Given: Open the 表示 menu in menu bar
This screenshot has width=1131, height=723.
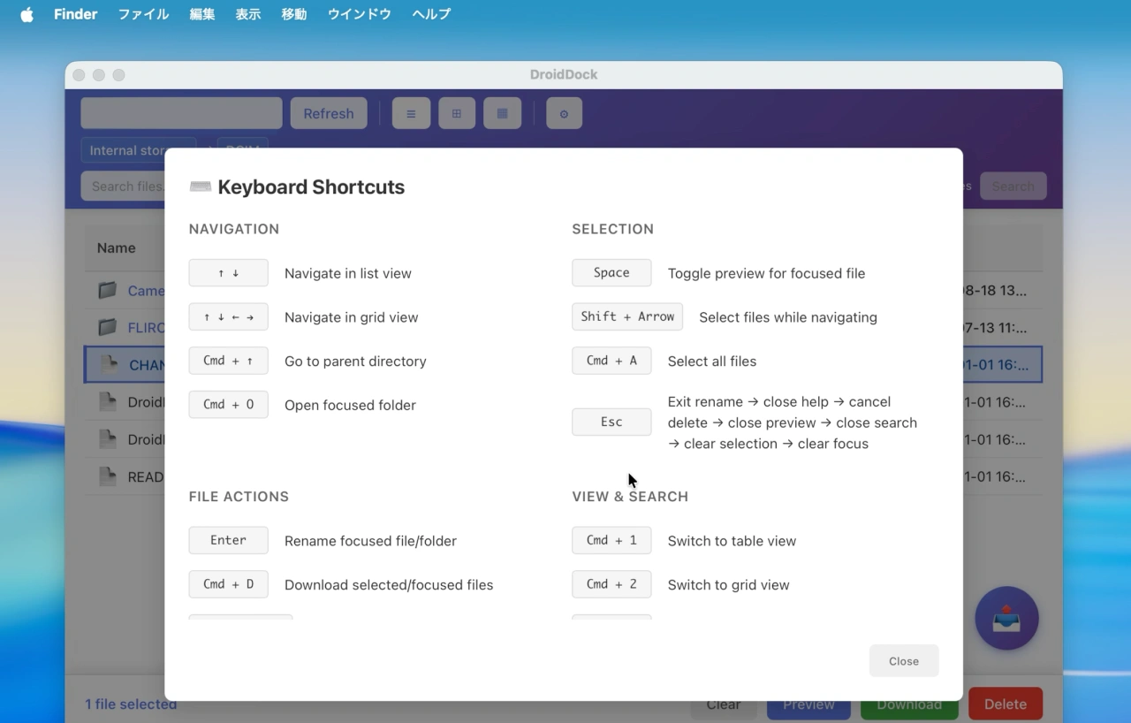Looking at the screenshot, I should coord(248,14).
